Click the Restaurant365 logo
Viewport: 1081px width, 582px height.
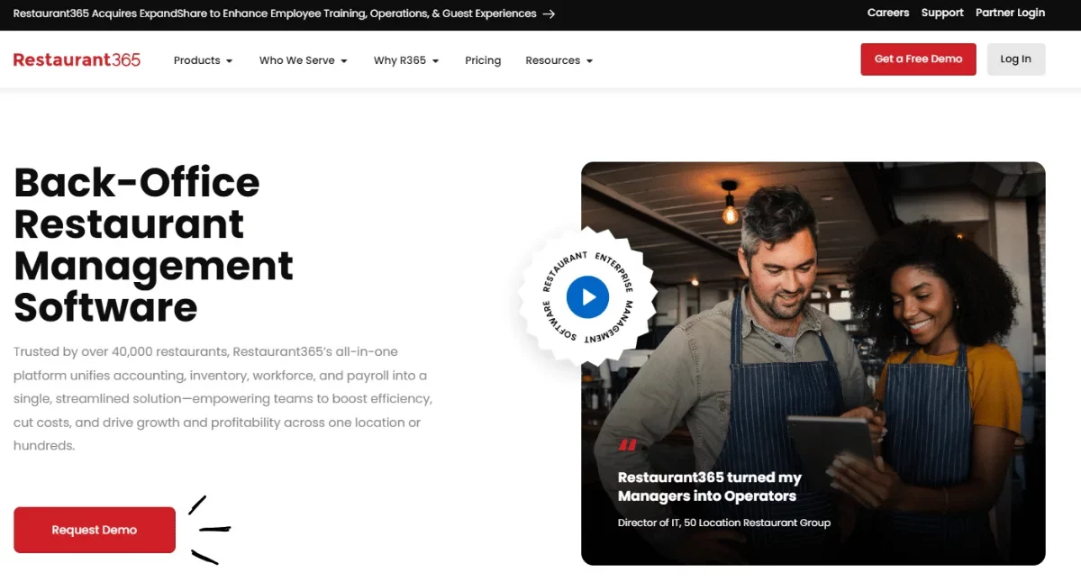[x=77, y=59]
